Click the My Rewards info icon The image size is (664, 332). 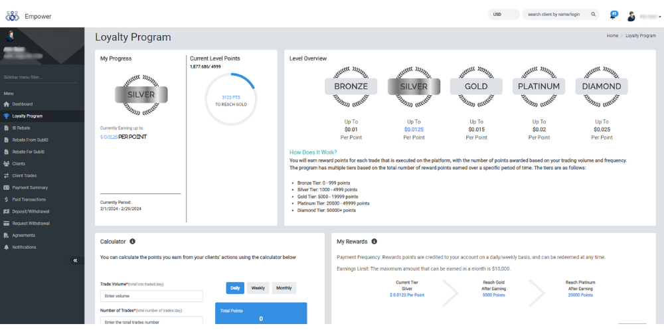pyautogui.click(x=374, y=242)
